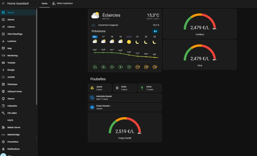The width and height of the screenshot is (257, 156).
Task: Open the Camera sidebar icon
Action: coord(3,27)
